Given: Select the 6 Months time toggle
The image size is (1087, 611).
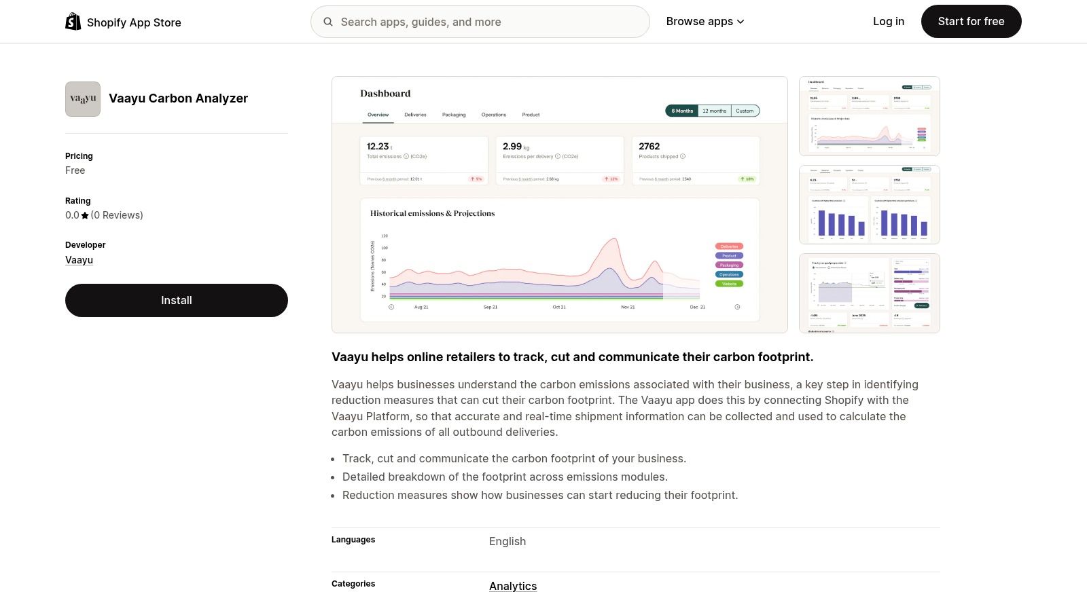Looking at the screenshot, I should (681, 111).
